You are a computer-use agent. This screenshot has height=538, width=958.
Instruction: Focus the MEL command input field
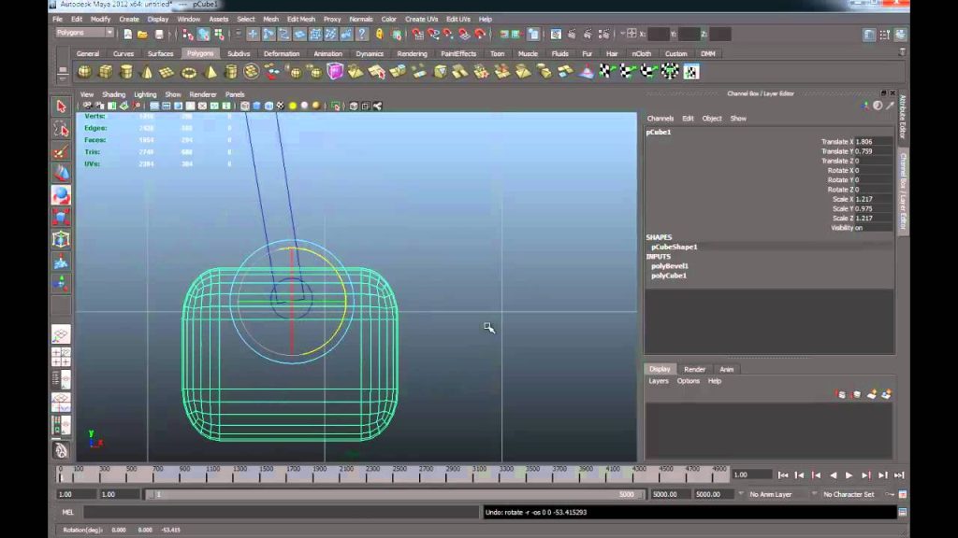[281, 513]
